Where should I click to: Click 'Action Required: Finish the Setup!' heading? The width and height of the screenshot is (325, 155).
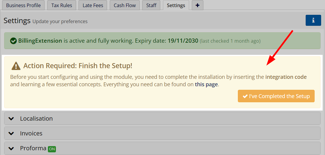(x=78, y=66)
